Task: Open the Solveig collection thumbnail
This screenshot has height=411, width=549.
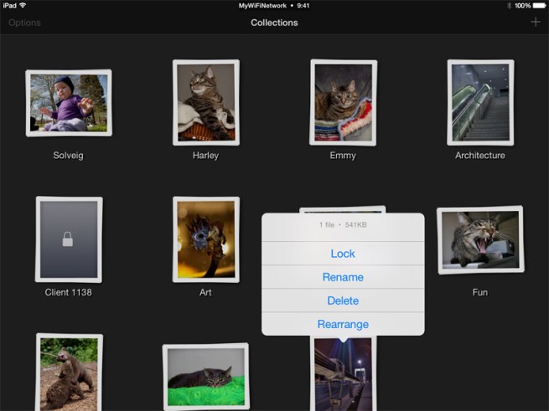Action: tap(69, 103)
